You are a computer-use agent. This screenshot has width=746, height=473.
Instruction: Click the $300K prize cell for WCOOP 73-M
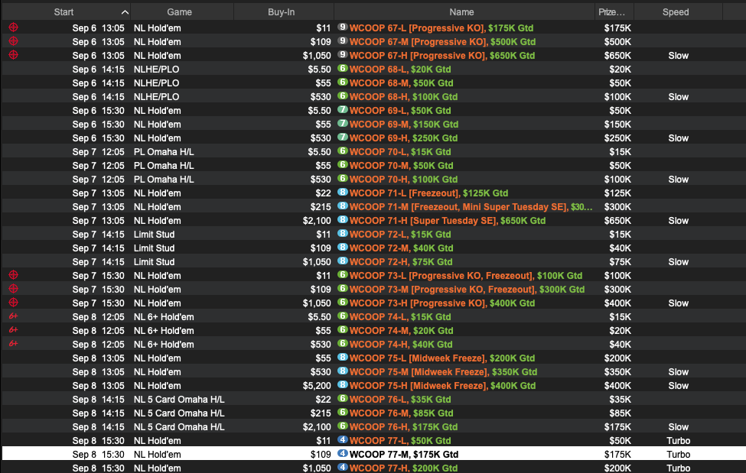(617, 290)
